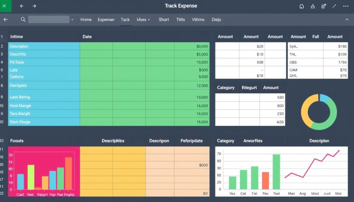Viewport: 354px width, 202px height.
Task: Click the lime bar above Vest in pink chart
Action: (31, 177)
